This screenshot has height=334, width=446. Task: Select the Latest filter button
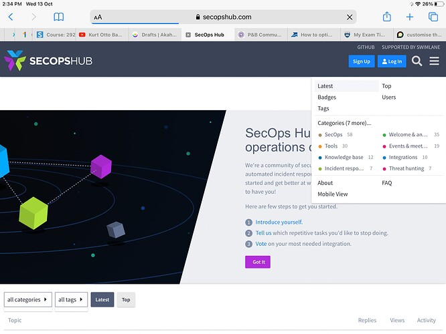[102, 300]
